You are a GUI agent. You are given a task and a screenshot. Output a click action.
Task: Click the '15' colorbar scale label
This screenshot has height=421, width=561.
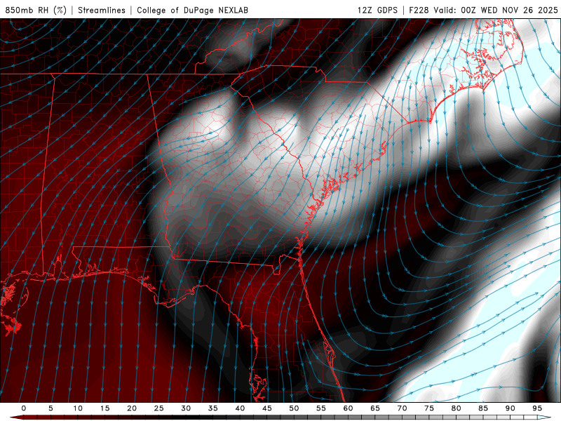point(104,408)
